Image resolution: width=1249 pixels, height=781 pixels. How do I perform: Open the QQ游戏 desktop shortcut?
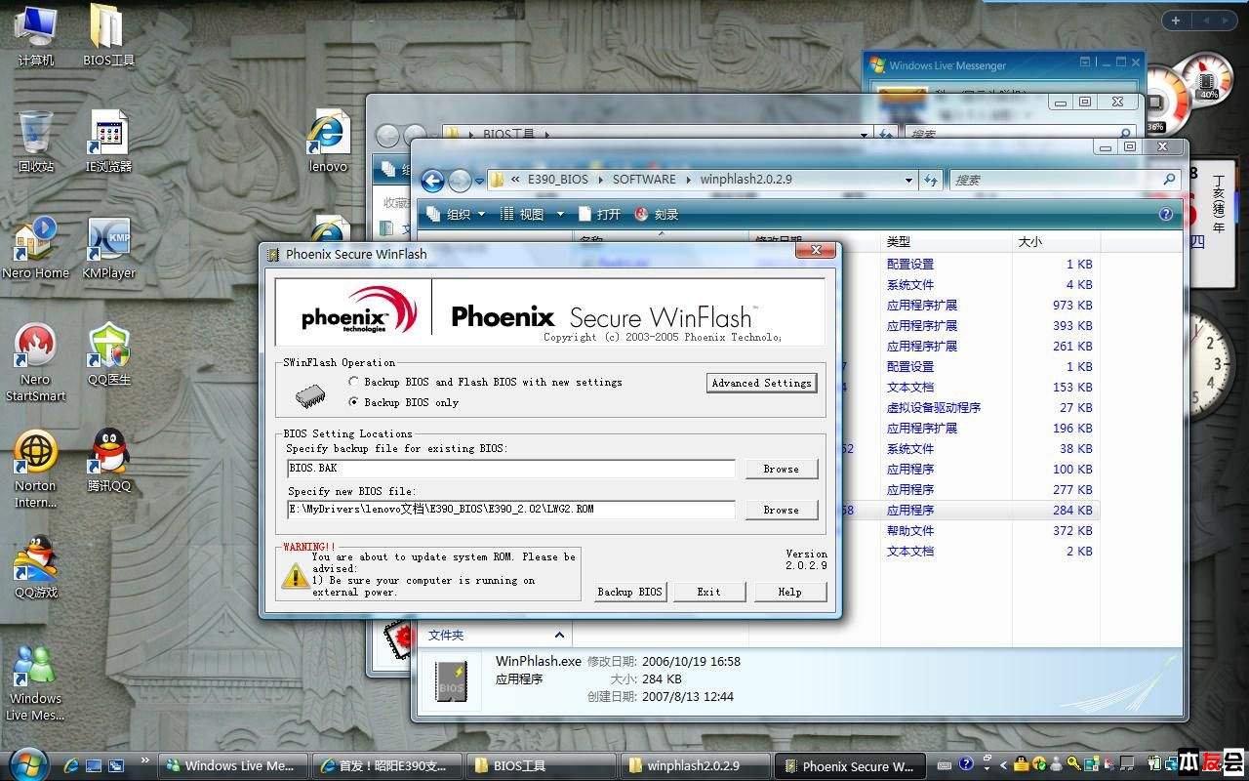pos(35,567)
